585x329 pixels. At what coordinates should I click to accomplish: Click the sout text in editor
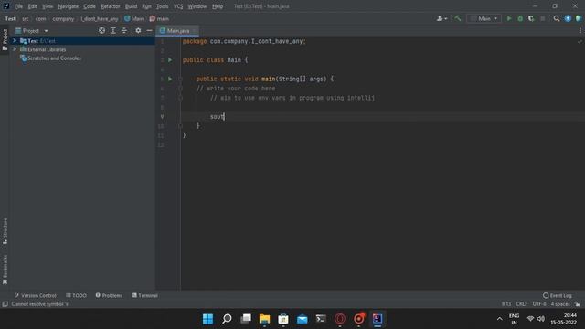click(x=217, y=117)
